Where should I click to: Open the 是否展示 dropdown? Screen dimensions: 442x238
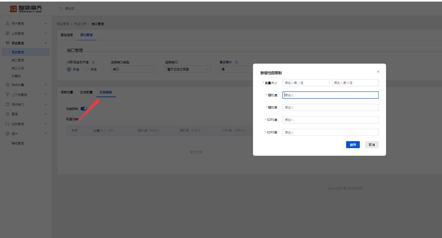(236, 69)
